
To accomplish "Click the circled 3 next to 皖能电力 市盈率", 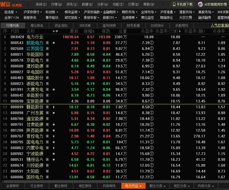I will [x=152, y=43].
